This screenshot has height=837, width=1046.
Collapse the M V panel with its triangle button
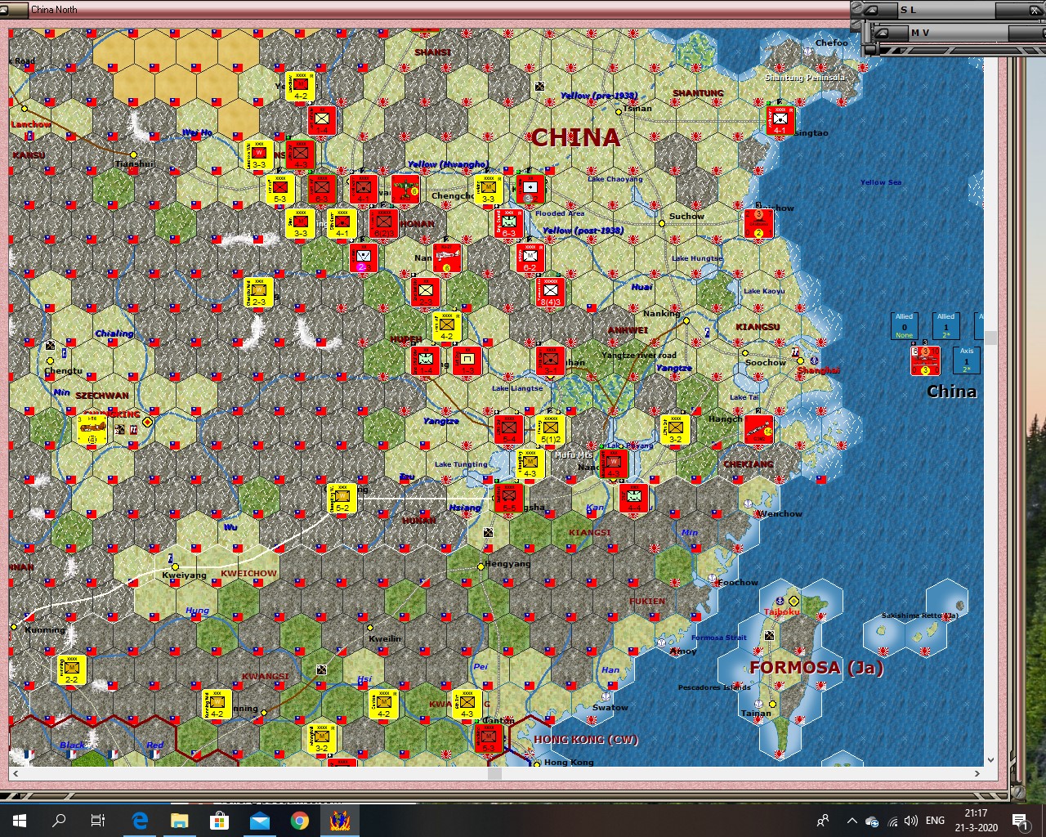(883, 33)
